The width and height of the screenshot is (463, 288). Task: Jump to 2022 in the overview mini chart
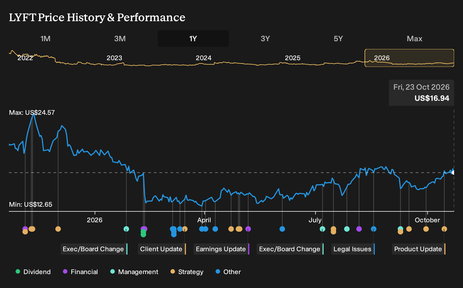[x=25, y=58]
